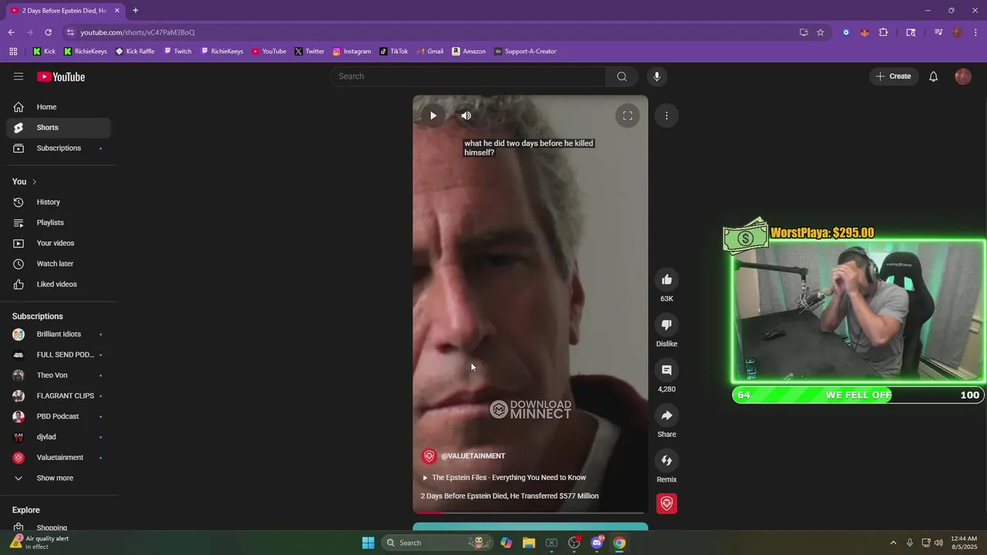Open Playlists in the sidebar
The width and height of the screenshot is (987, 555).
[x=59, y=223]
